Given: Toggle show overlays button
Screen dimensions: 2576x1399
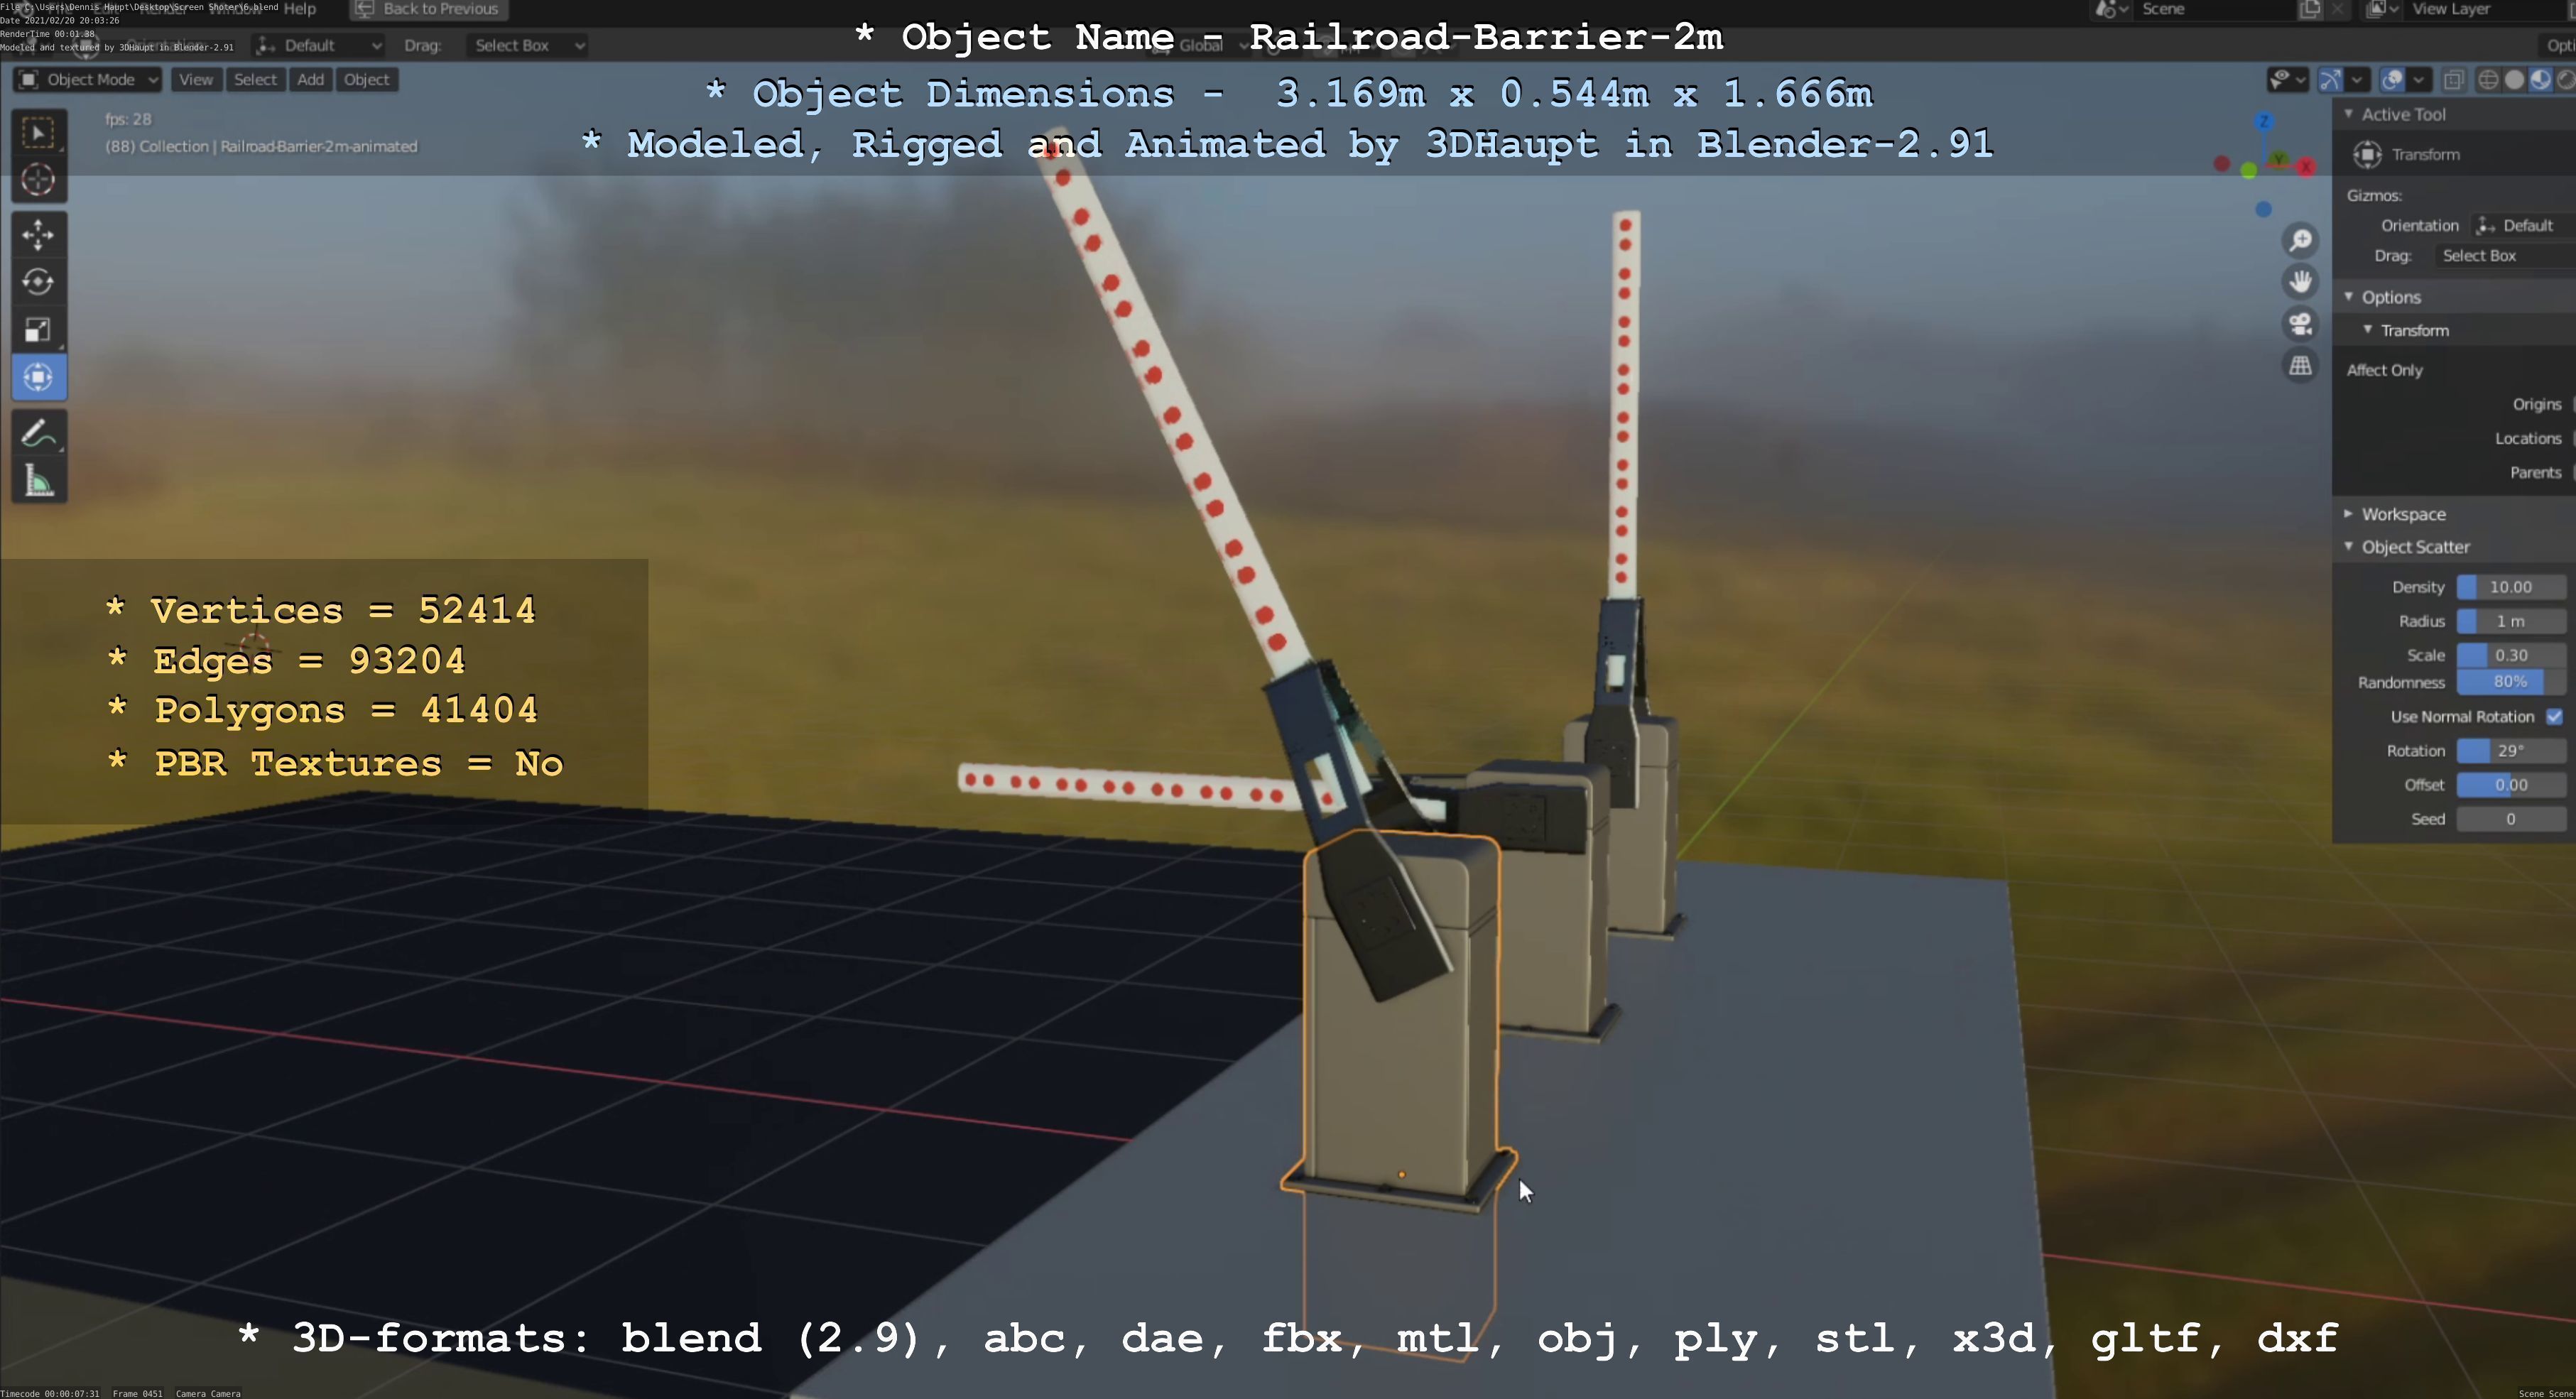Looking at the screenshot, I should (2392, 80).
